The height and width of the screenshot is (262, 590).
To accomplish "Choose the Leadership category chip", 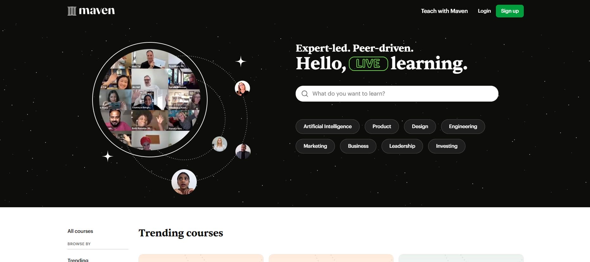I will (402, 146).
